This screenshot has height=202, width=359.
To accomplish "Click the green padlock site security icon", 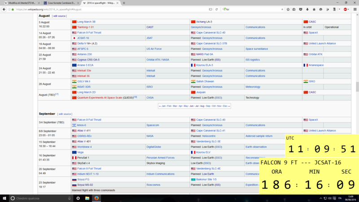I will (13, 9).
